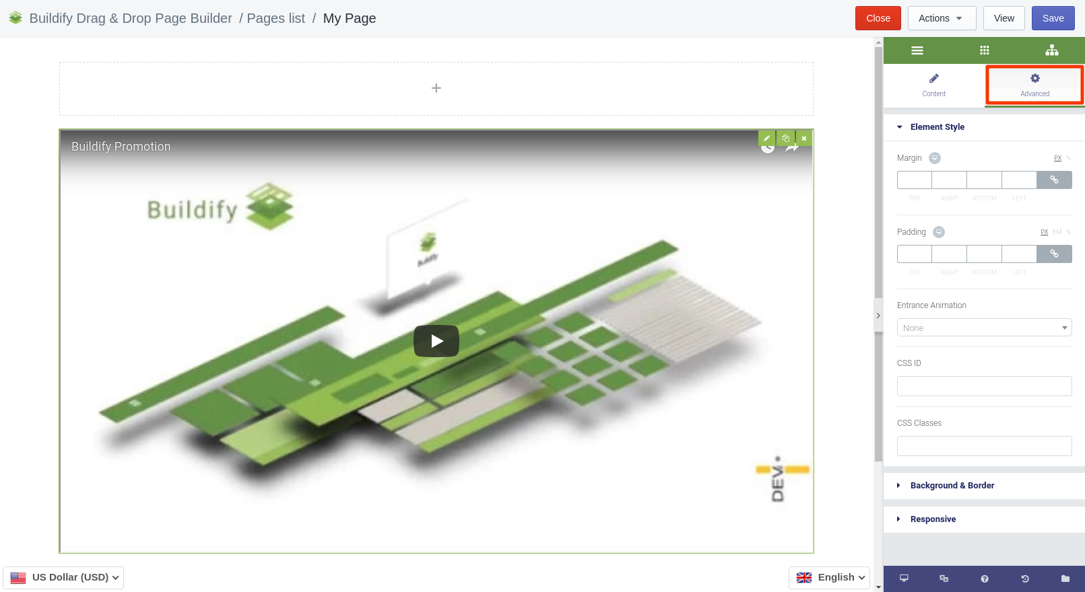1085x592 pixels.
Task: Toggle the linked values button for Margin
Action: point(1054,180)
